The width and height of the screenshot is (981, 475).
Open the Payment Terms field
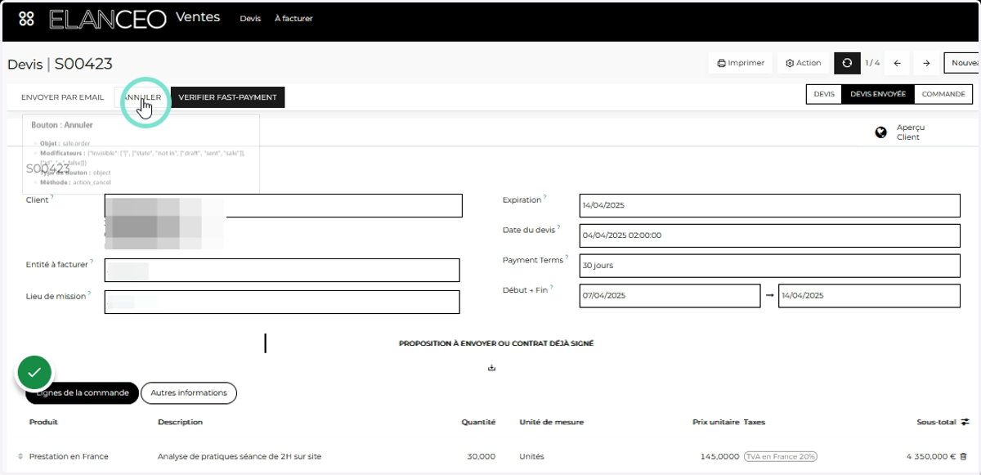click(x=769, y=266)
